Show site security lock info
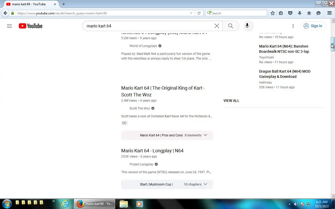 click(13, 13)
